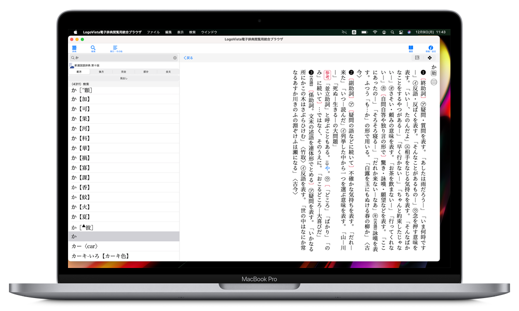Click the 12月9日(月) 11:43 clock in the menu bar

[430, 32]
